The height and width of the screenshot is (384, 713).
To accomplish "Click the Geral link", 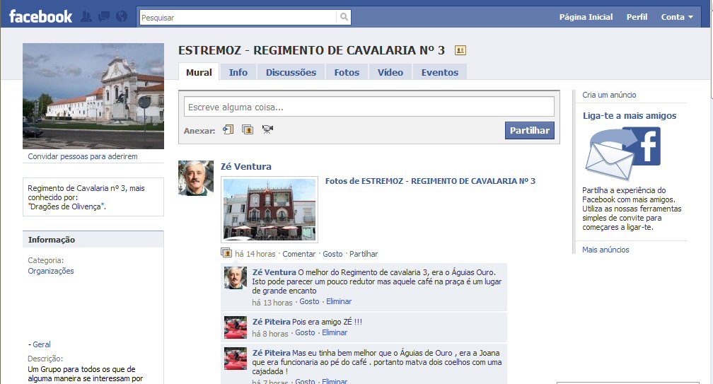I will tap(42, 344).
